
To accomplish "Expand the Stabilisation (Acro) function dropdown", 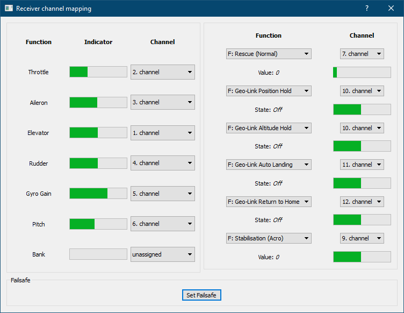I will (269, 238).
